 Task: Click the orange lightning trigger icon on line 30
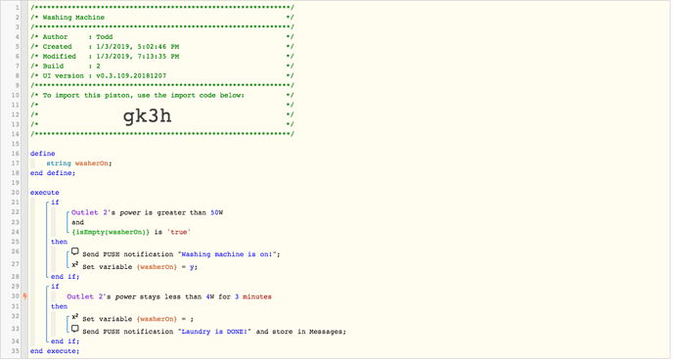click(25, 296)
